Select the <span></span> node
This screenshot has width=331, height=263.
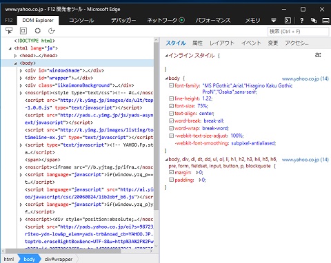pyautogui.click(x=42, y=160)
